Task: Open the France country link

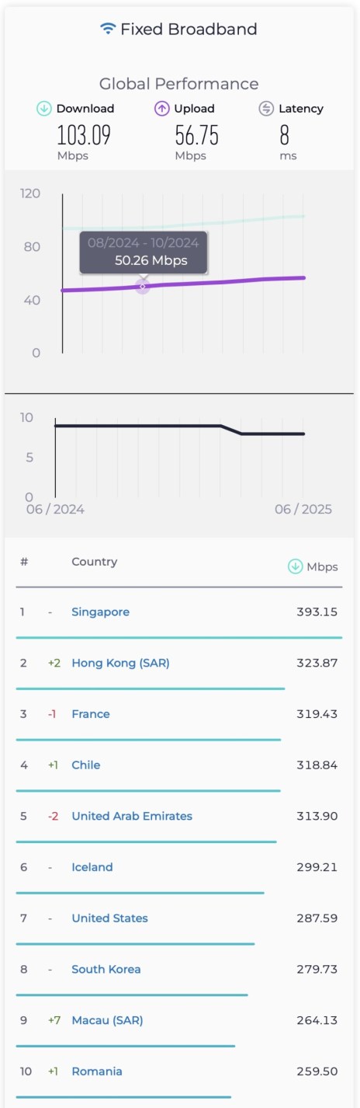Action: click(91, 714)
